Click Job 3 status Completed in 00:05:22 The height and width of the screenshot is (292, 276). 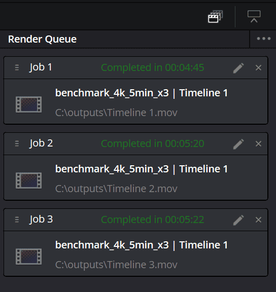coord(153,220)
